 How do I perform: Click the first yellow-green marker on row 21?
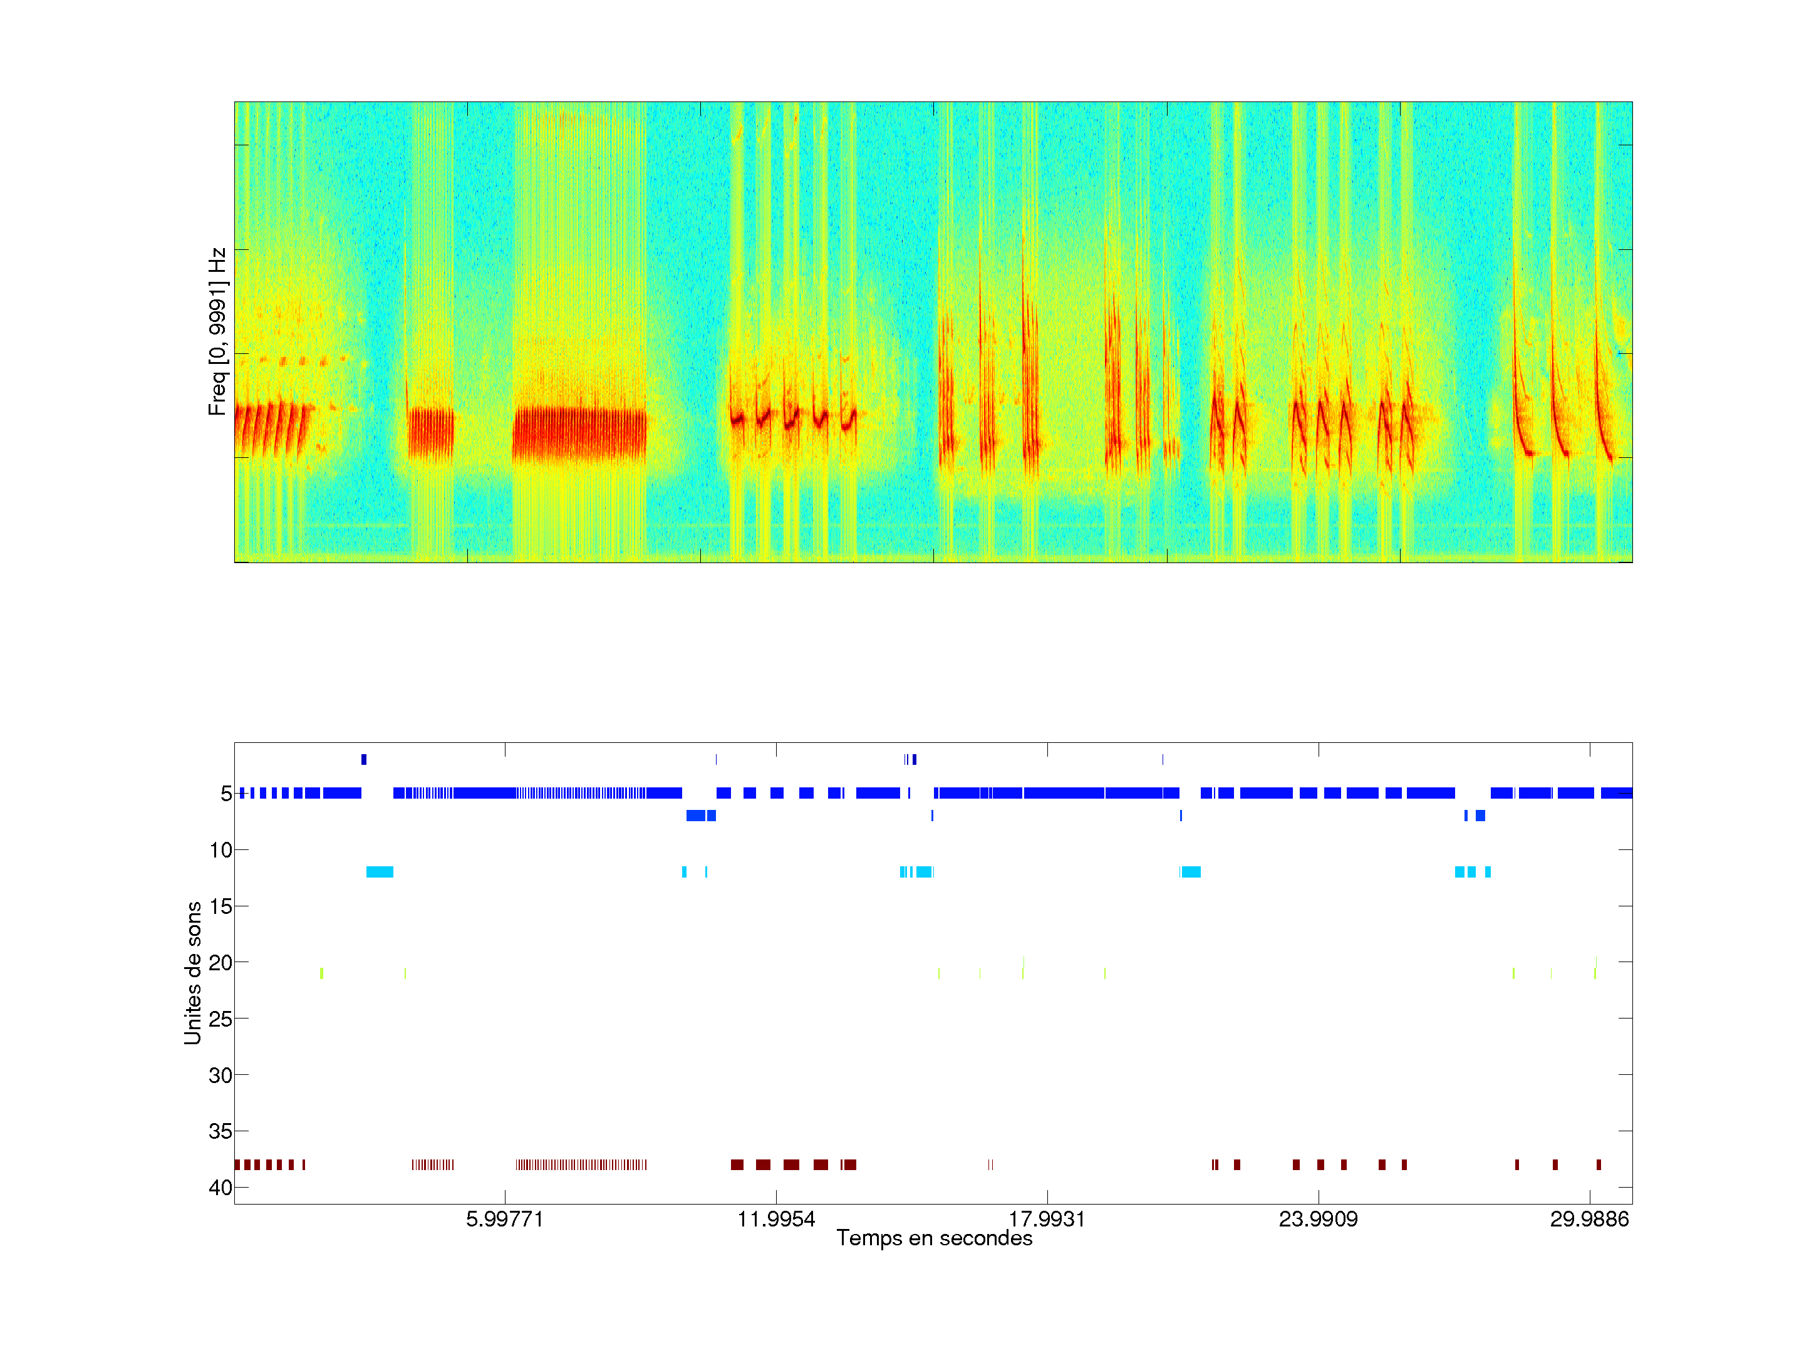pyautogui.click(x=321, y=973)
